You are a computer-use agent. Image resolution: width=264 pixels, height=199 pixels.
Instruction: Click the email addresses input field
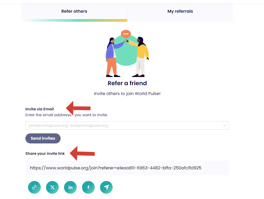tap(122, 125)
